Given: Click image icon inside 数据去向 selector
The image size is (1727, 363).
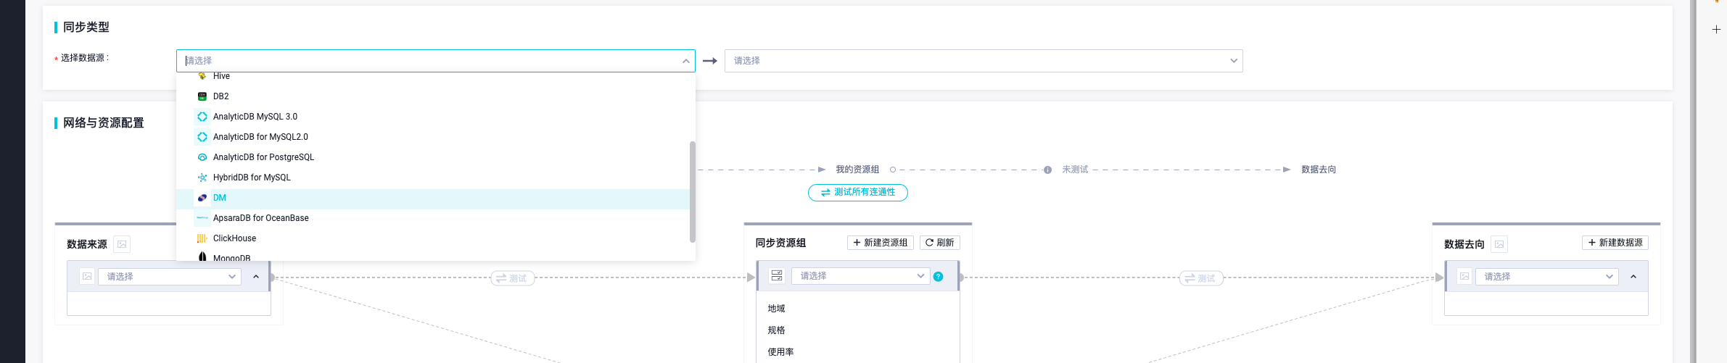Looking at the screenshot, I should tap(1464, 277).
